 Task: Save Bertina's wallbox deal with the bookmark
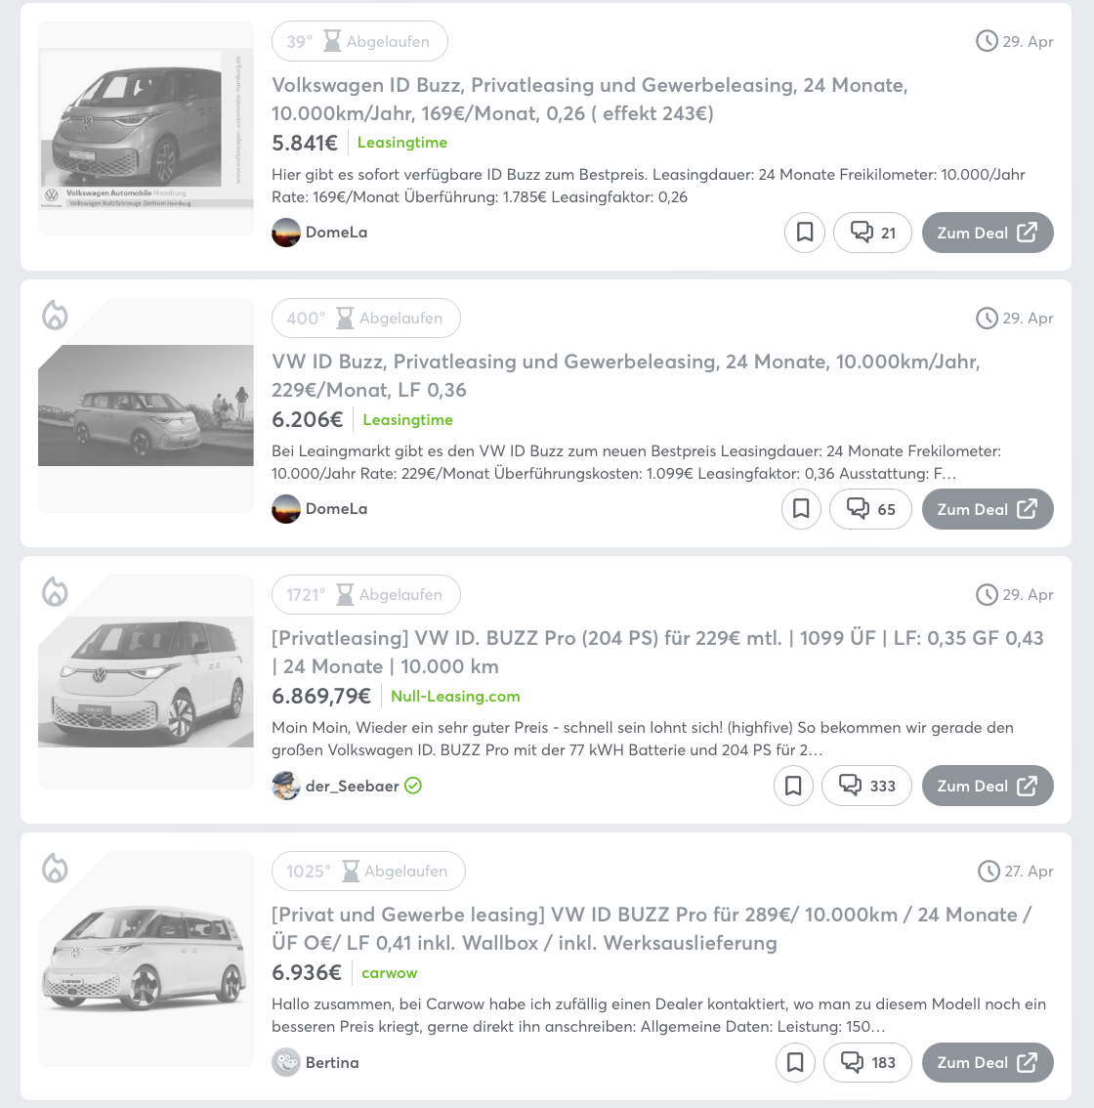pyautogui.click(x=794, y=1062)
